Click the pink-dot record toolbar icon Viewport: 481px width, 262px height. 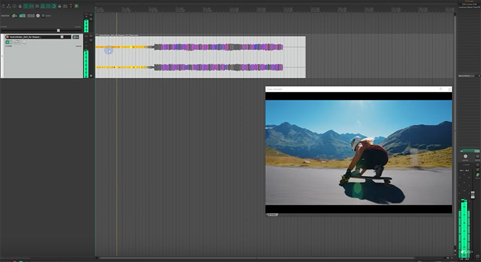point(71,6)
